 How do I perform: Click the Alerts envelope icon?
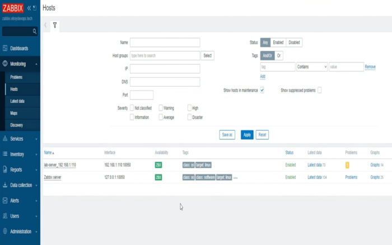point(5,200)
